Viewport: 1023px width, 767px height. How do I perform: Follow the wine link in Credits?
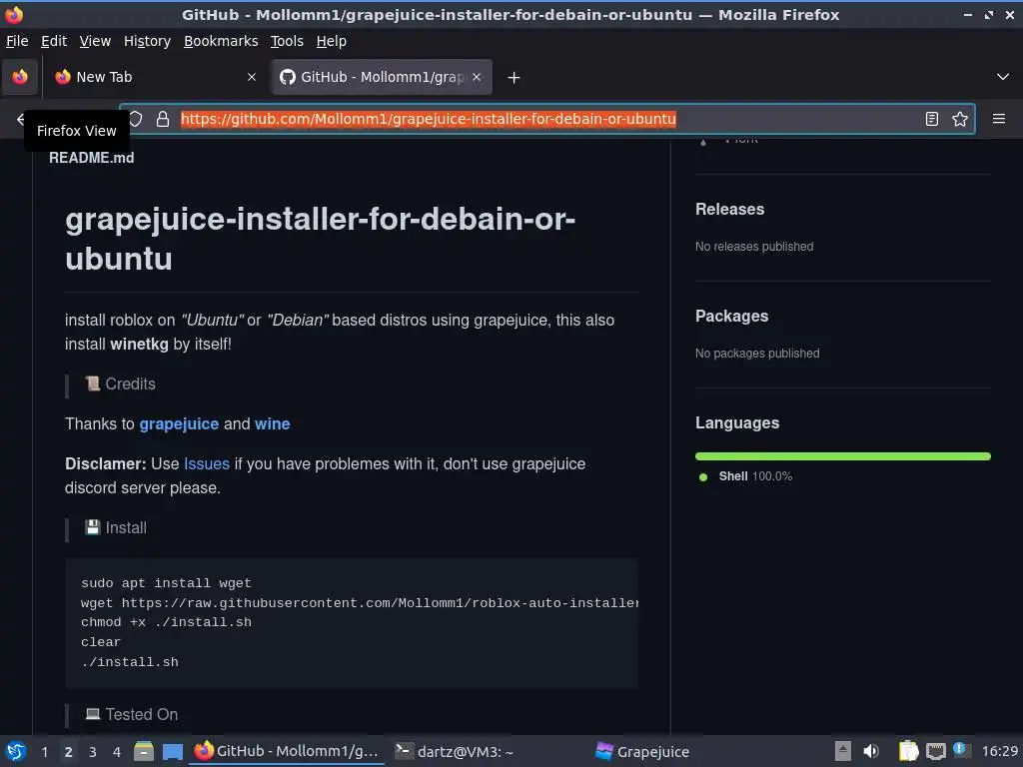click(x=272, y=423)
